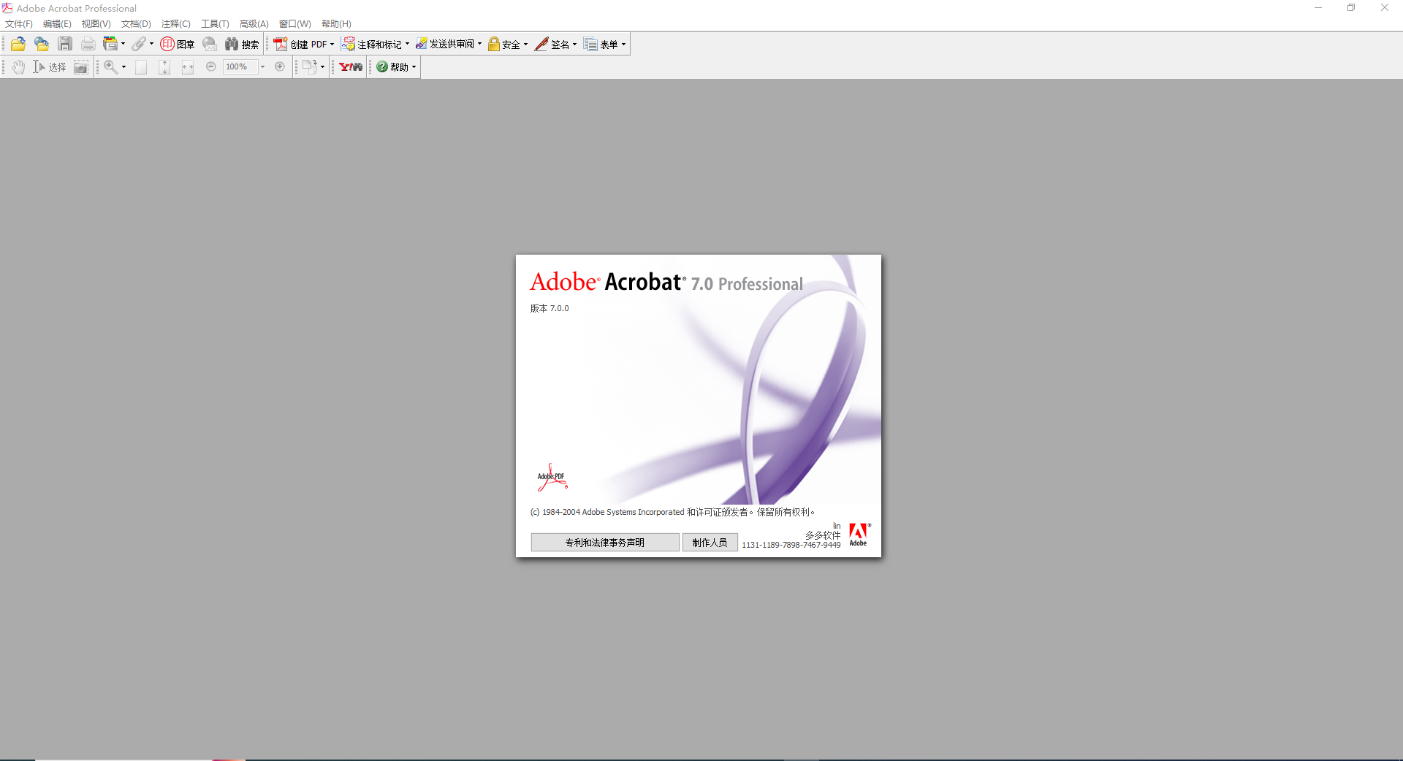This screenshot has width=1403, height=761.
Task: Click the Organizer icon
Action: point(110,45)
